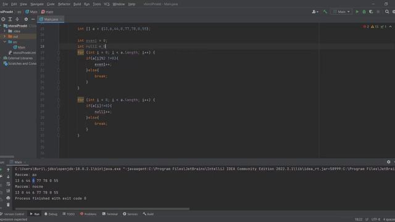The width and height of the screenshot is (395, 222).
Task: Open Project panel options gear
Action: [x=26, y=19]
